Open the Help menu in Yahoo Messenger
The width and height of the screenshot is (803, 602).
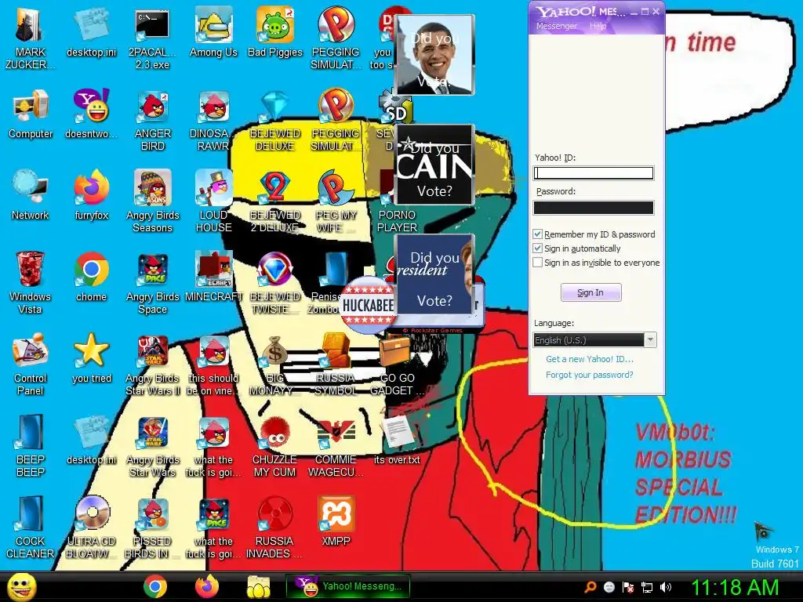coord(598,26)
